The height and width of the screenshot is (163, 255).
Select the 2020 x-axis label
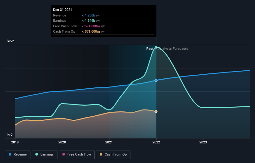pyautogui.click(x=62, y=142)
